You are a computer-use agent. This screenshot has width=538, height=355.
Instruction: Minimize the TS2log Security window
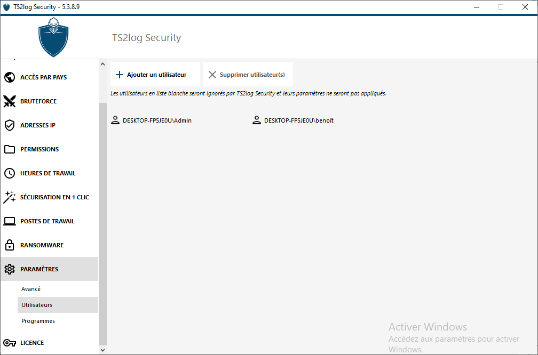tap(476, 7)
